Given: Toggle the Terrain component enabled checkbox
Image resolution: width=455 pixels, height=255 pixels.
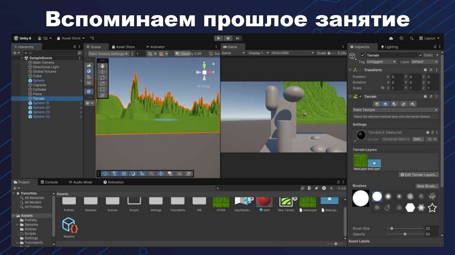Looking at the screenshot, I should 361,96.
